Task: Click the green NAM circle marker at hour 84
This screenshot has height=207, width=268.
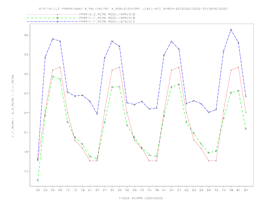Action: [x=246, y=129]
